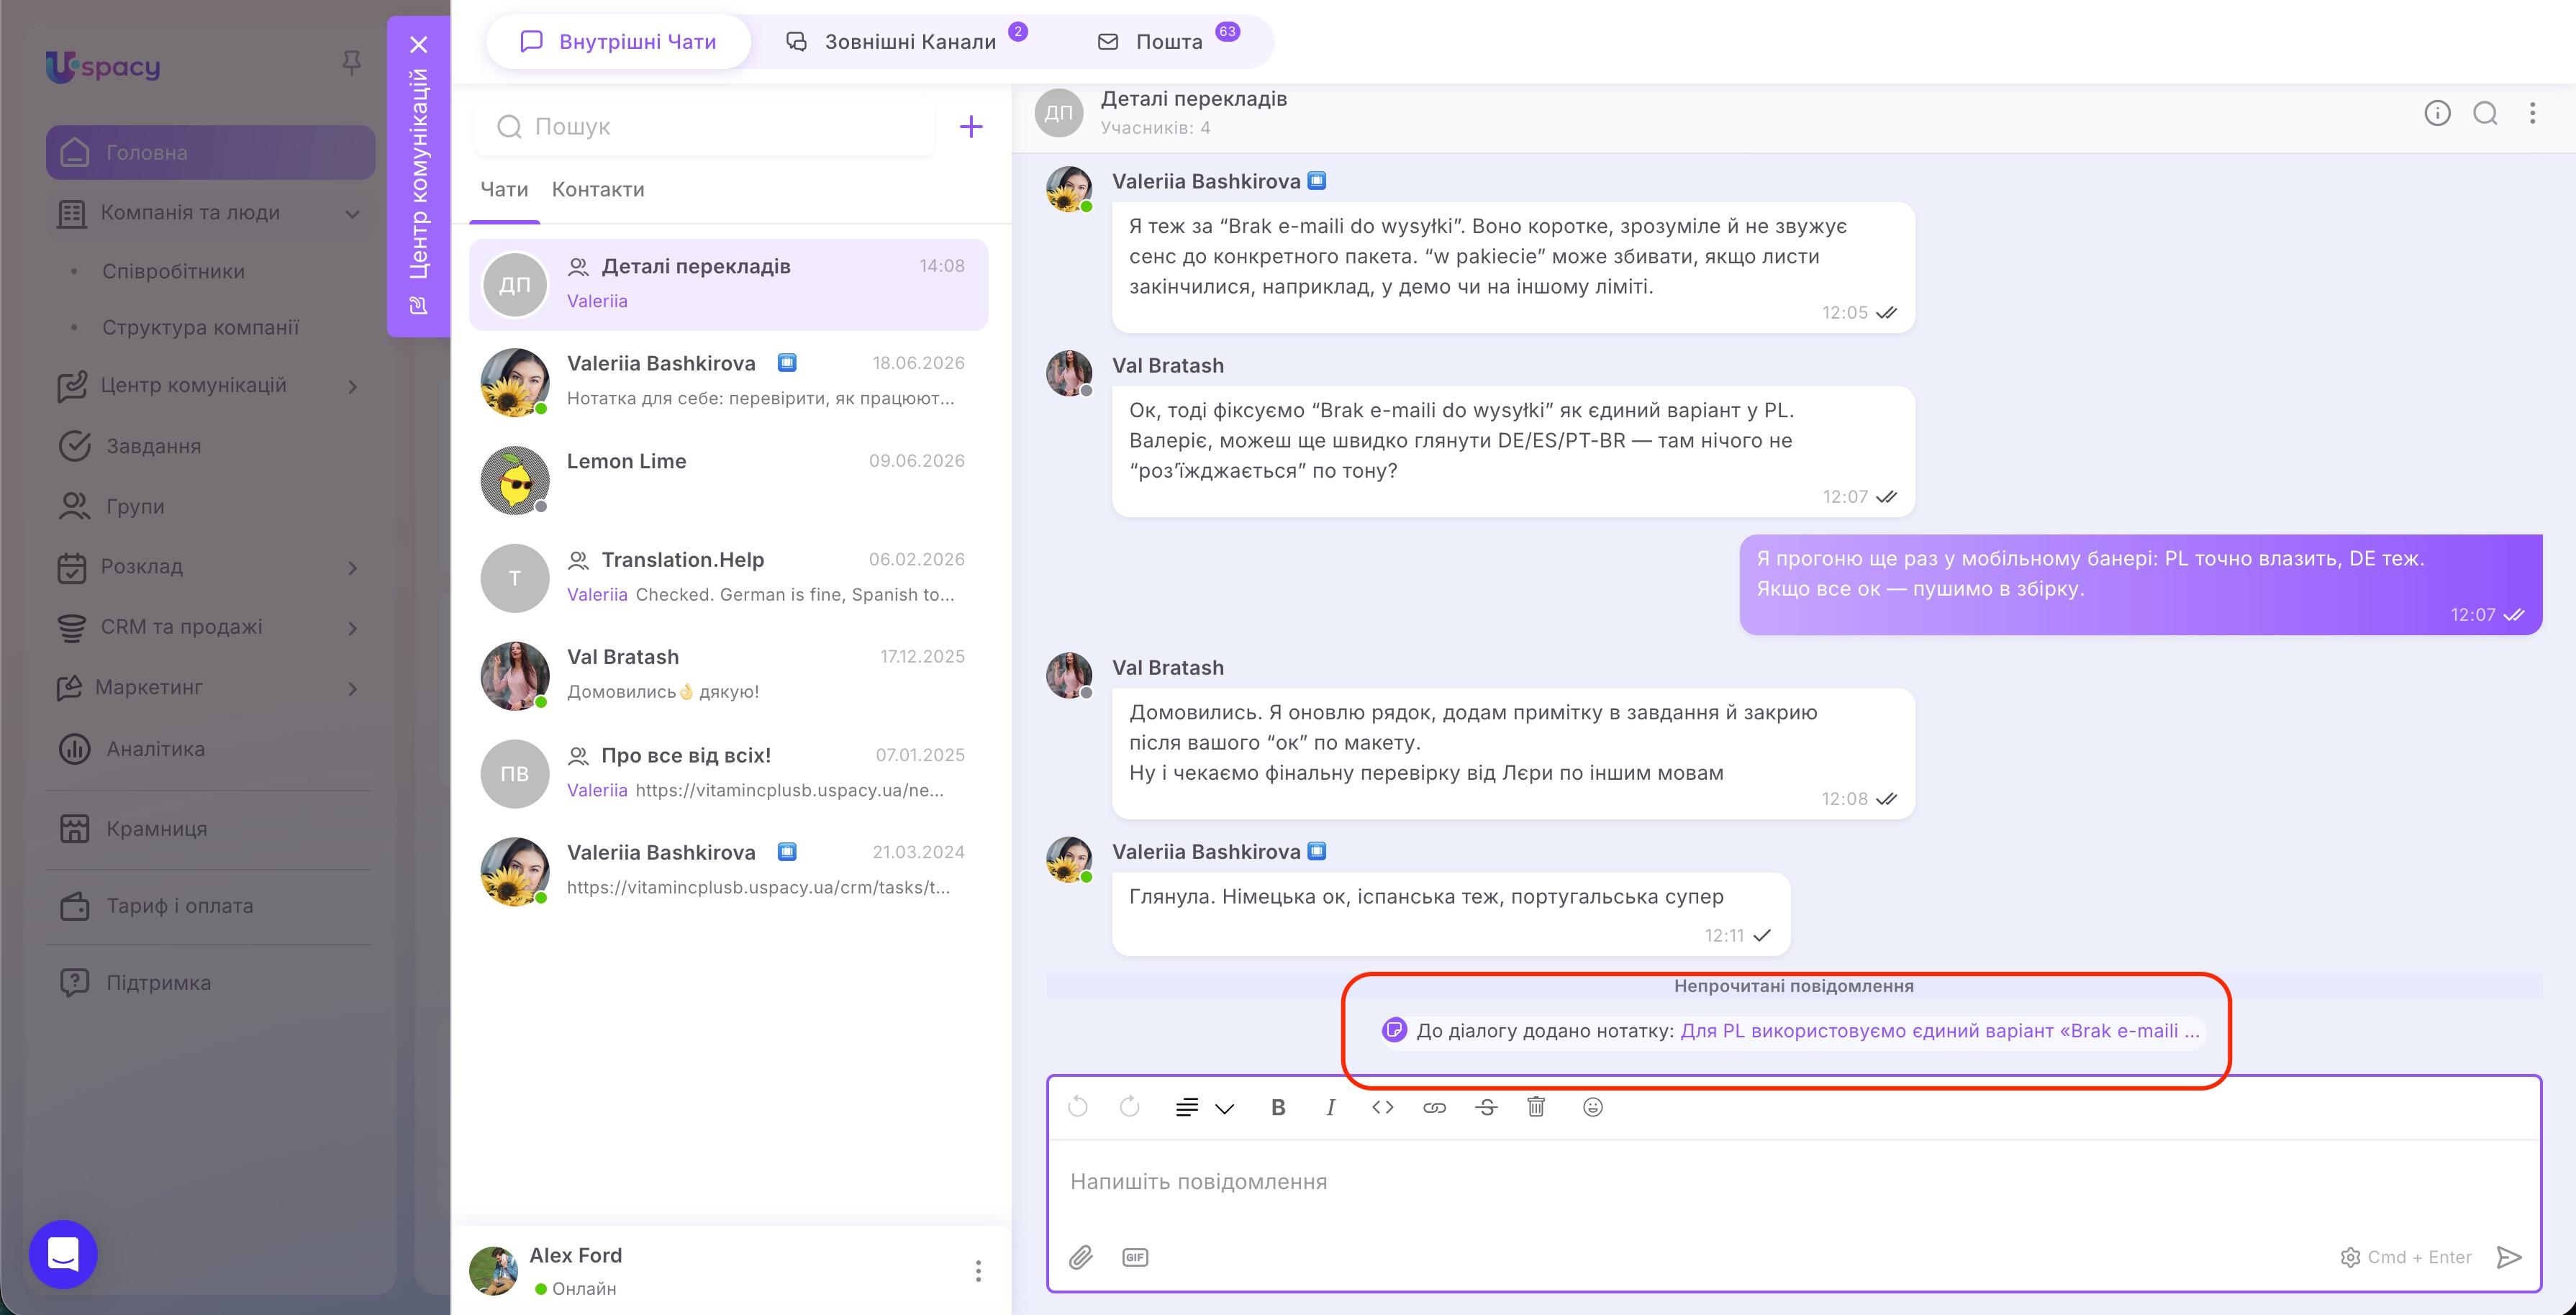2576x1315 pixels.
Task: Open the note icon in system message
Action: click(1393, 1030)
